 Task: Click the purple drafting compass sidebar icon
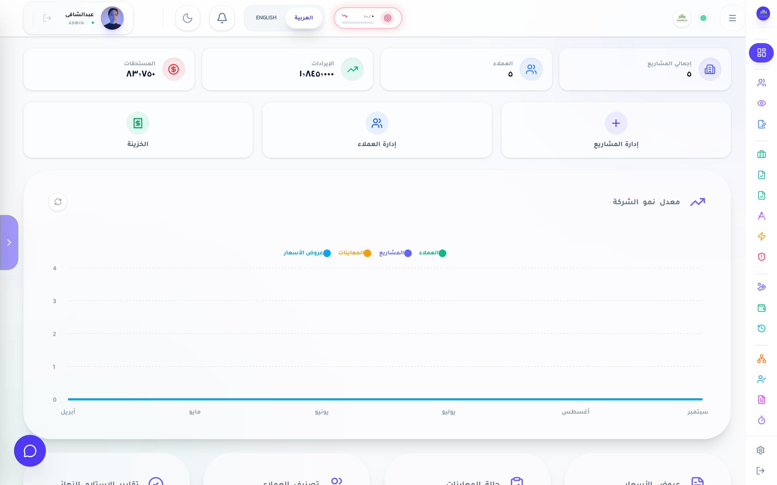click(761, 216)
